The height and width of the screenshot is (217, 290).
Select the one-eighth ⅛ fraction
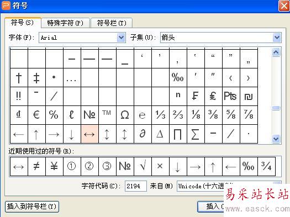[x=196, y=115]
